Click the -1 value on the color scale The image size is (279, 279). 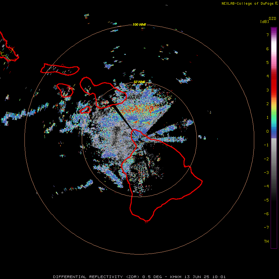pyautogui.click(x=266, y=145)
